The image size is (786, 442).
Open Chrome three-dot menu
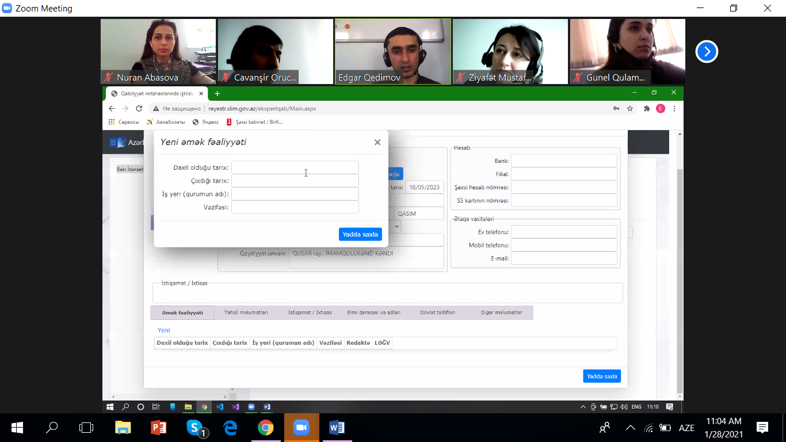[674, 108]
